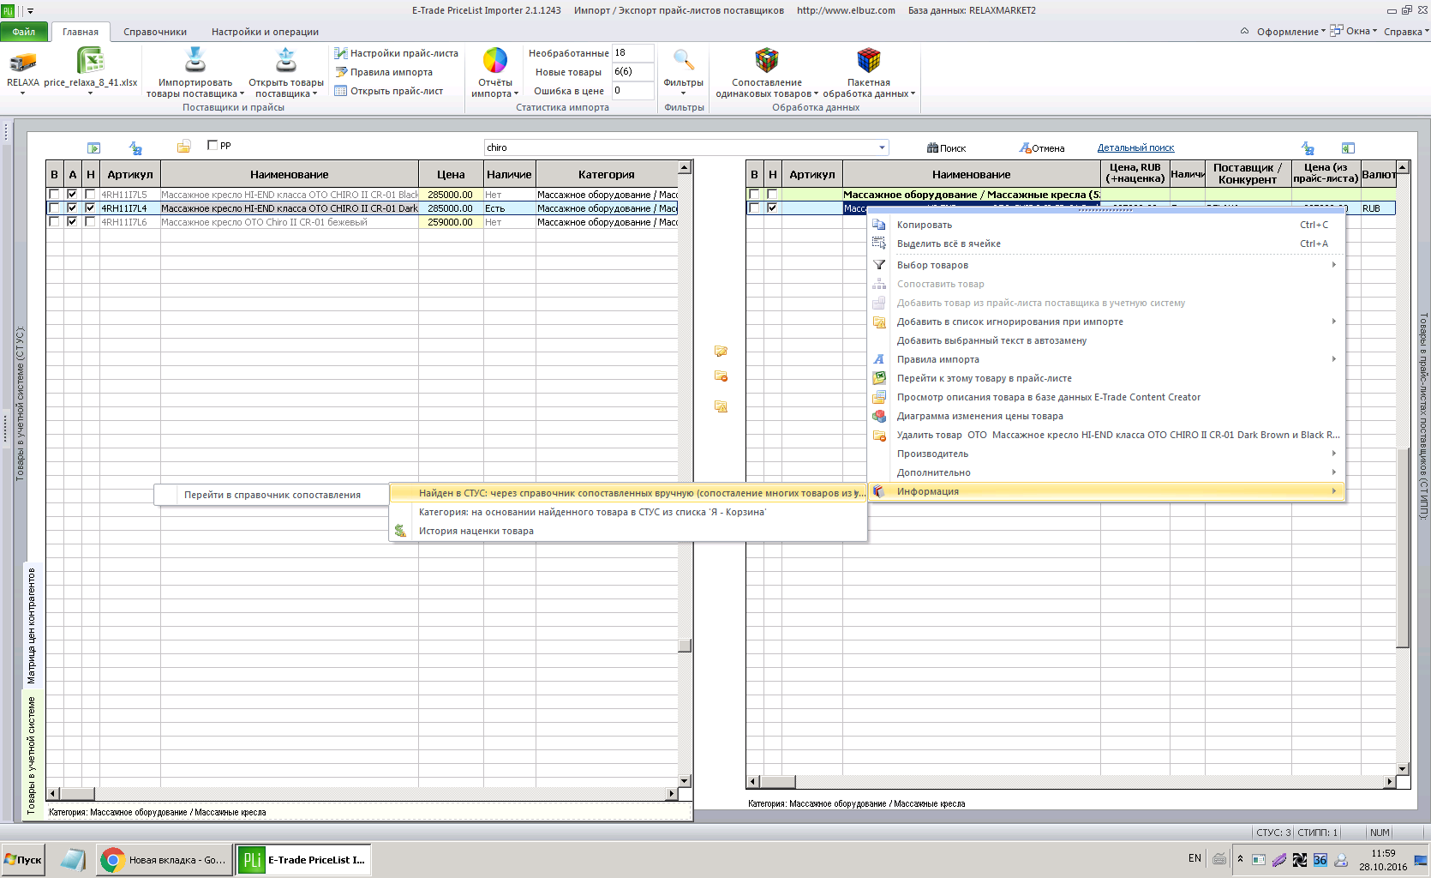Click the search field containing chiro
The height and width of the screenshot is (878, 1431).
[x=680, y=147]
